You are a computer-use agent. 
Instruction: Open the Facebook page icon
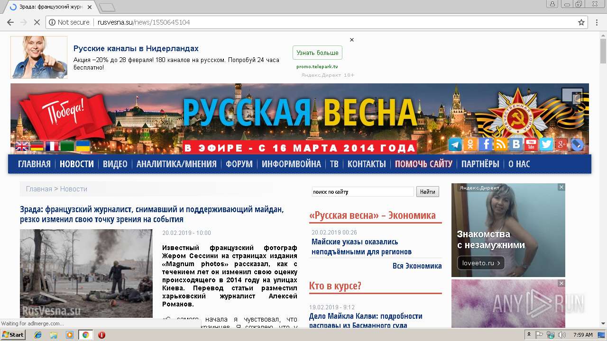point(486,145)
